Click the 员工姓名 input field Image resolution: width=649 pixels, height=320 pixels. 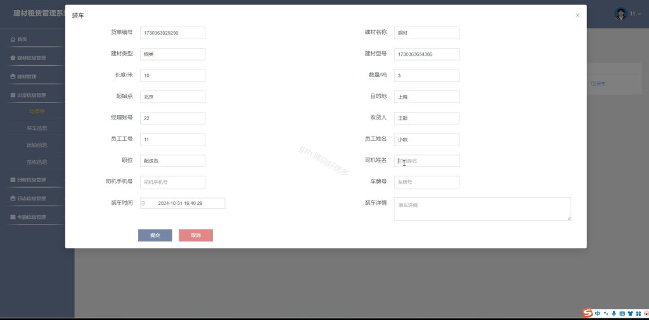click(x=427, y=140)
